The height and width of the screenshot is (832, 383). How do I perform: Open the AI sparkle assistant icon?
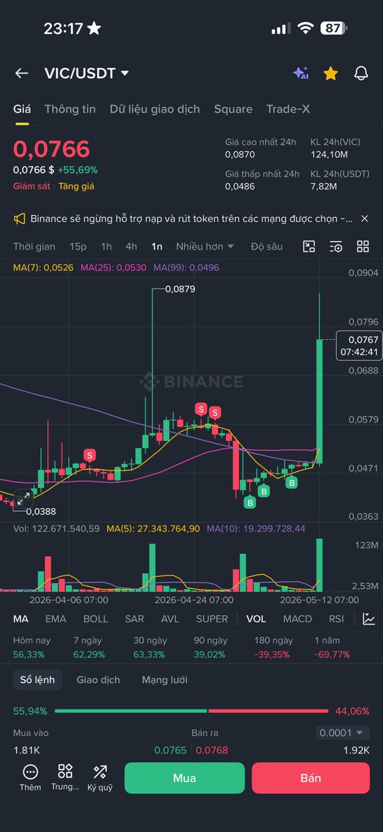(x=301, y=73)
